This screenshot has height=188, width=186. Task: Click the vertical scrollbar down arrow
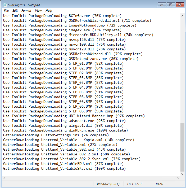pyautogui.click(x=182, y=174)
